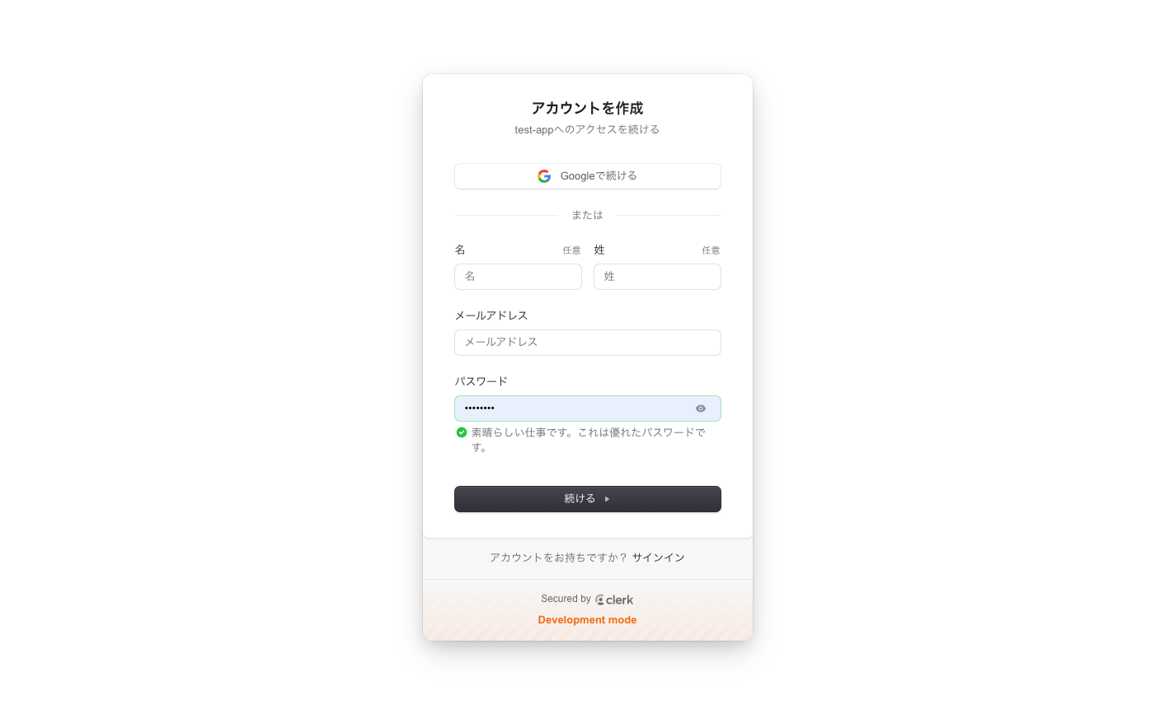Click the メールアドレス email input field

587,343
